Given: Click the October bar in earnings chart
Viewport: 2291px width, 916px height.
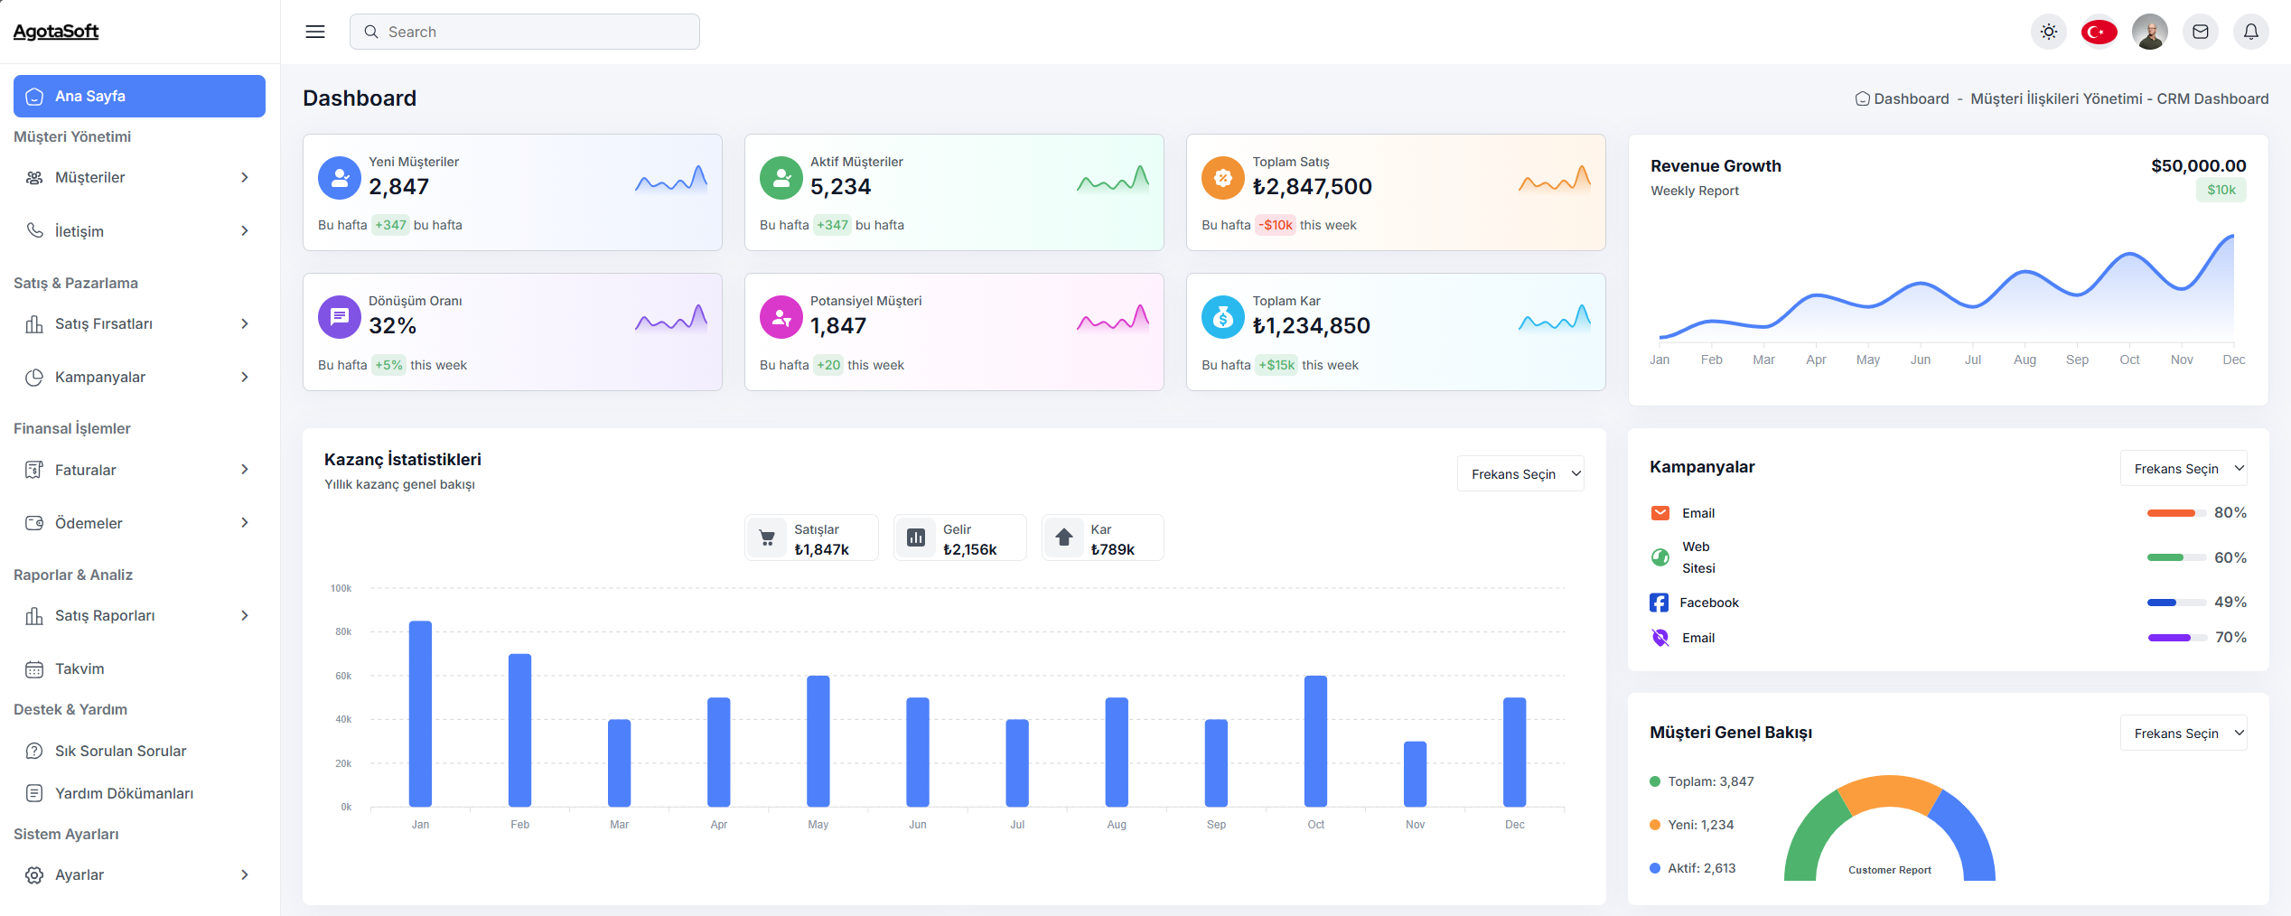Looking at the screenshot, I should [x=1315, y=741].
